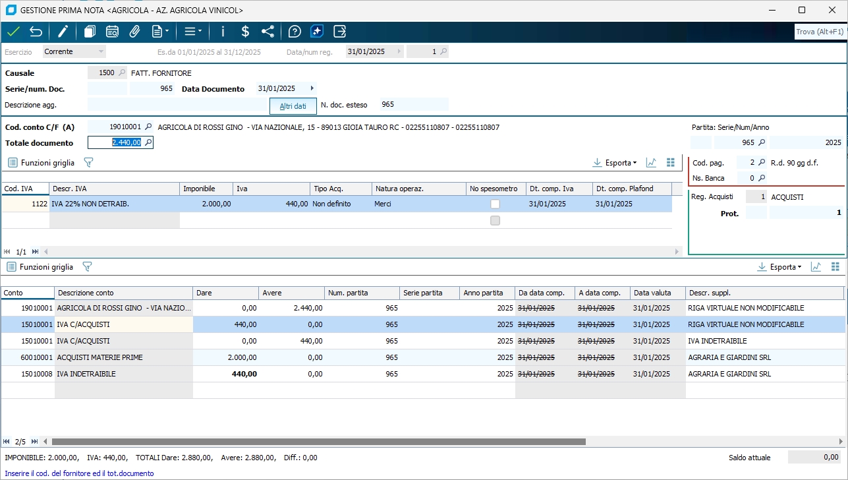848x480 pixels.
Task: Open the paperclip attachments icon
Action: [x=134, y=32]
